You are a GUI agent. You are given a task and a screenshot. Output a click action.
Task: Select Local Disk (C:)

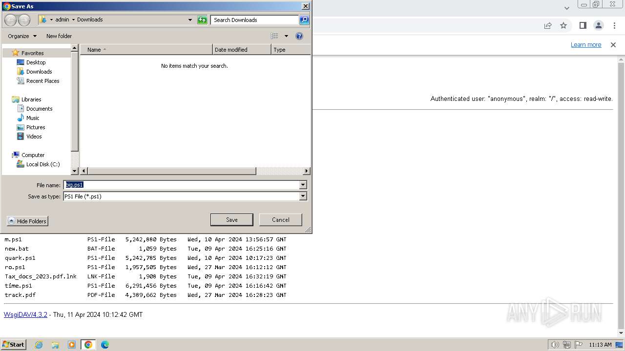43,164
